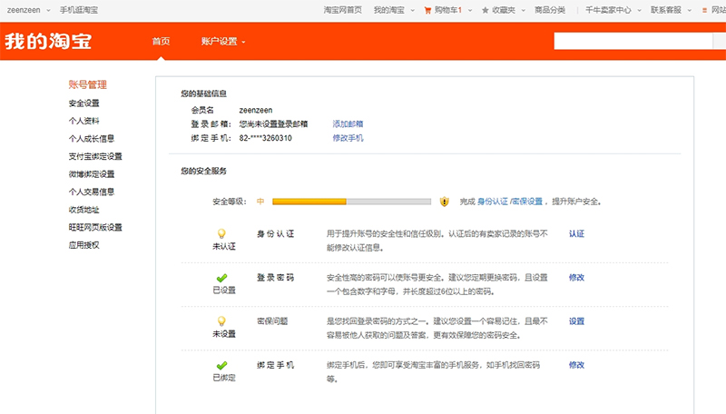Open 支付宝绑定设置 in the sidebar

point(95,156)
